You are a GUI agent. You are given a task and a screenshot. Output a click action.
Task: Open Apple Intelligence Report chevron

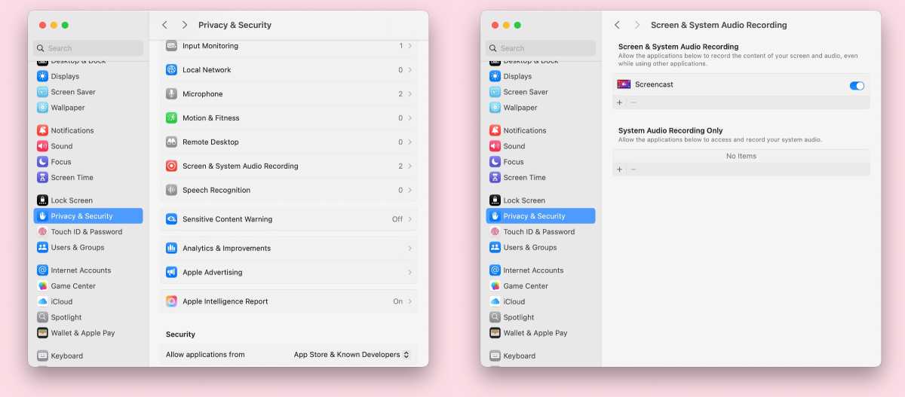(410, 301)
